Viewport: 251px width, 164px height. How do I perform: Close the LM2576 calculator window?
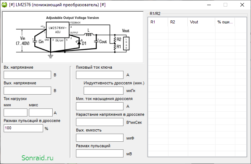tap(242, 5)
